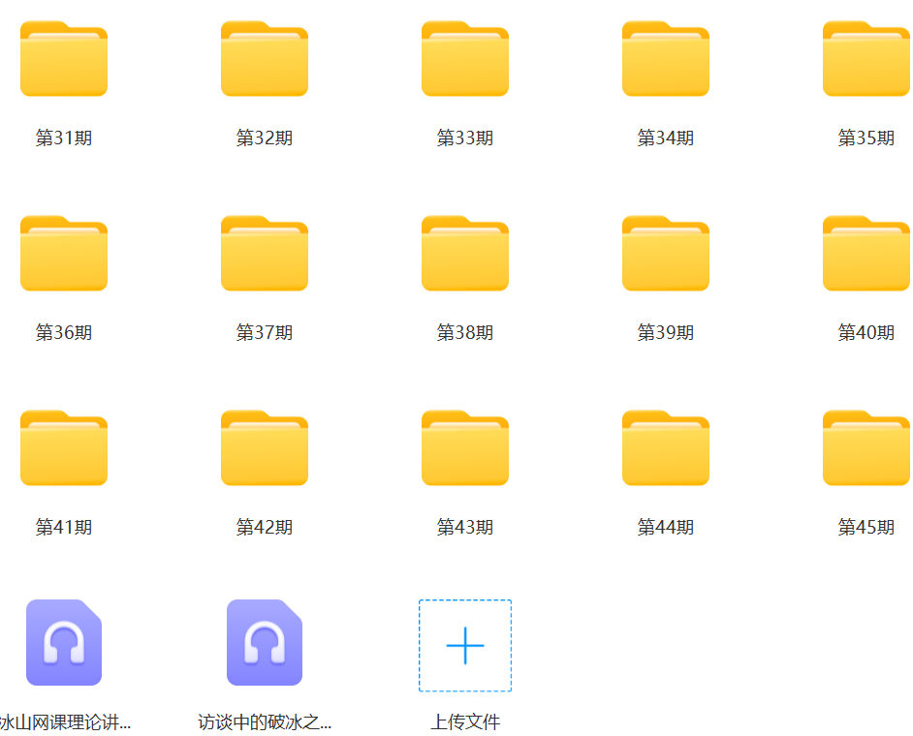This screenshot has height=736, width=913.
Task: Open the 第32期 folder icon
Action: pyautogui.click(x=265, y=58)
